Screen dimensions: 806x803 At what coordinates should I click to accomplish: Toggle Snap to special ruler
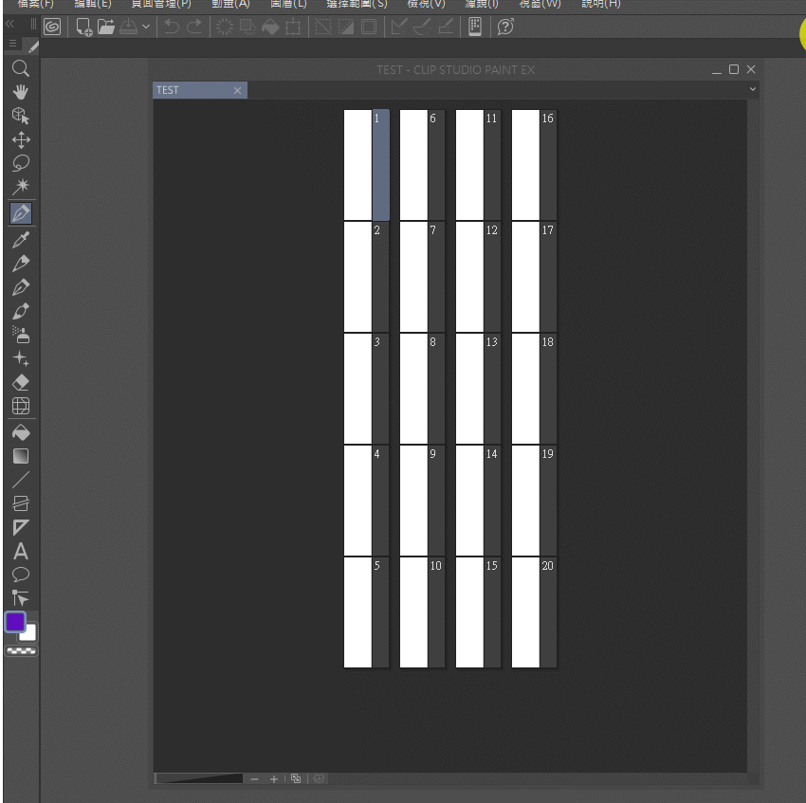click(x=422, y=27)
